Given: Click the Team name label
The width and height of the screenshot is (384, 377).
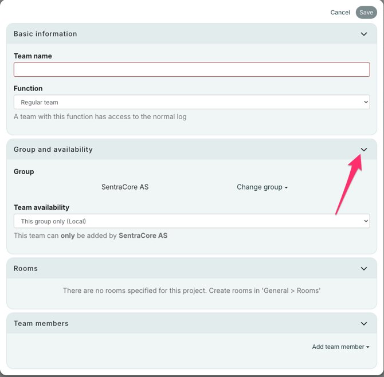Looking at the screenshot, I should tap(33, 56).
